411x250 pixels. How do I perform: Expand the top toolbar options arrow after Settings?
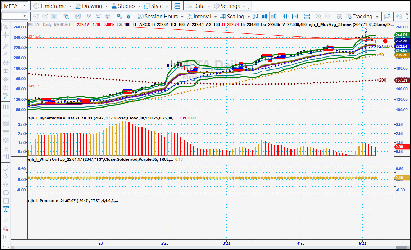pos(249,8)
